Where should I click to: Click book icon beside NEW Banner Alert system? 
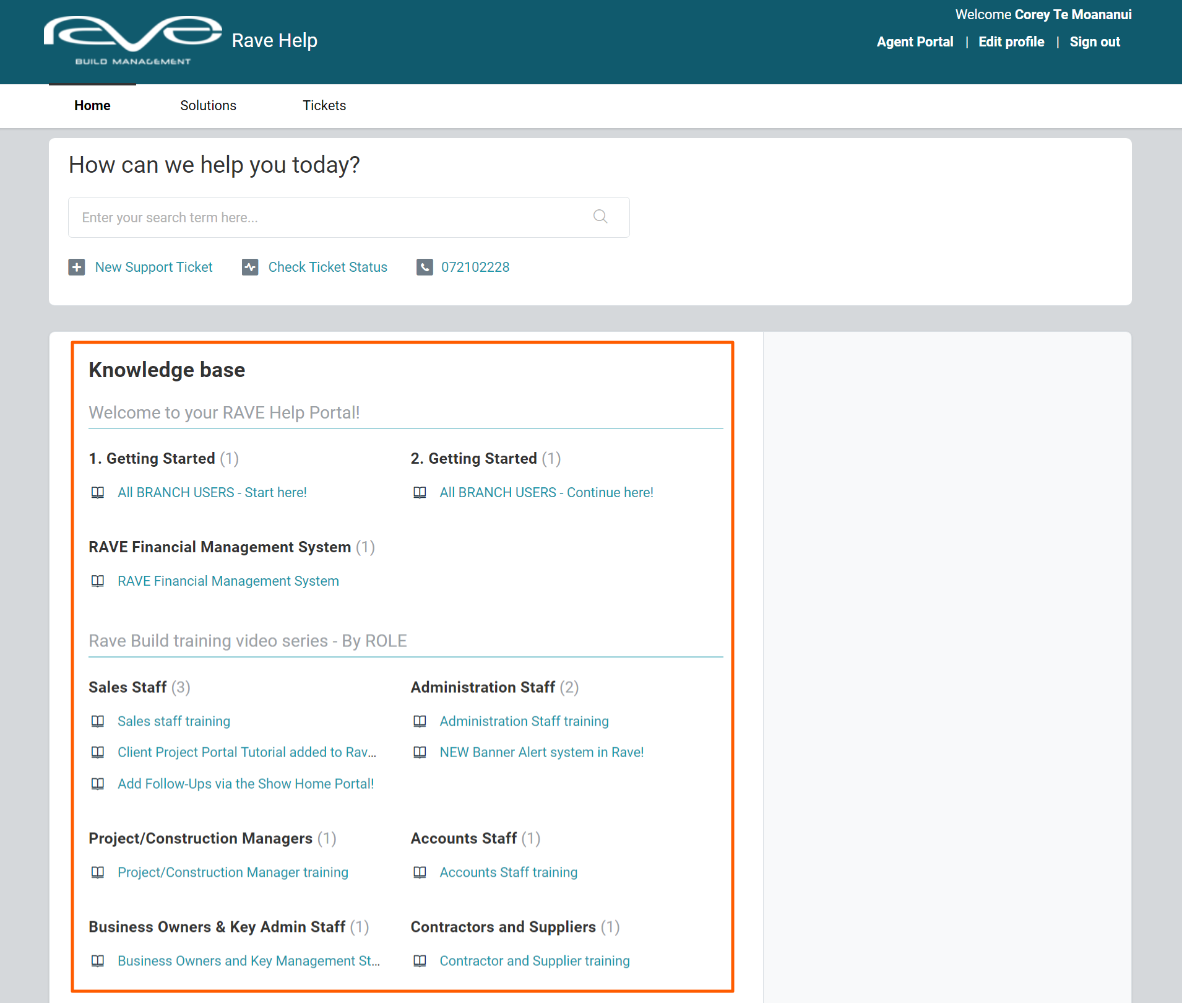pyautogui.click(x=420, y=752)
